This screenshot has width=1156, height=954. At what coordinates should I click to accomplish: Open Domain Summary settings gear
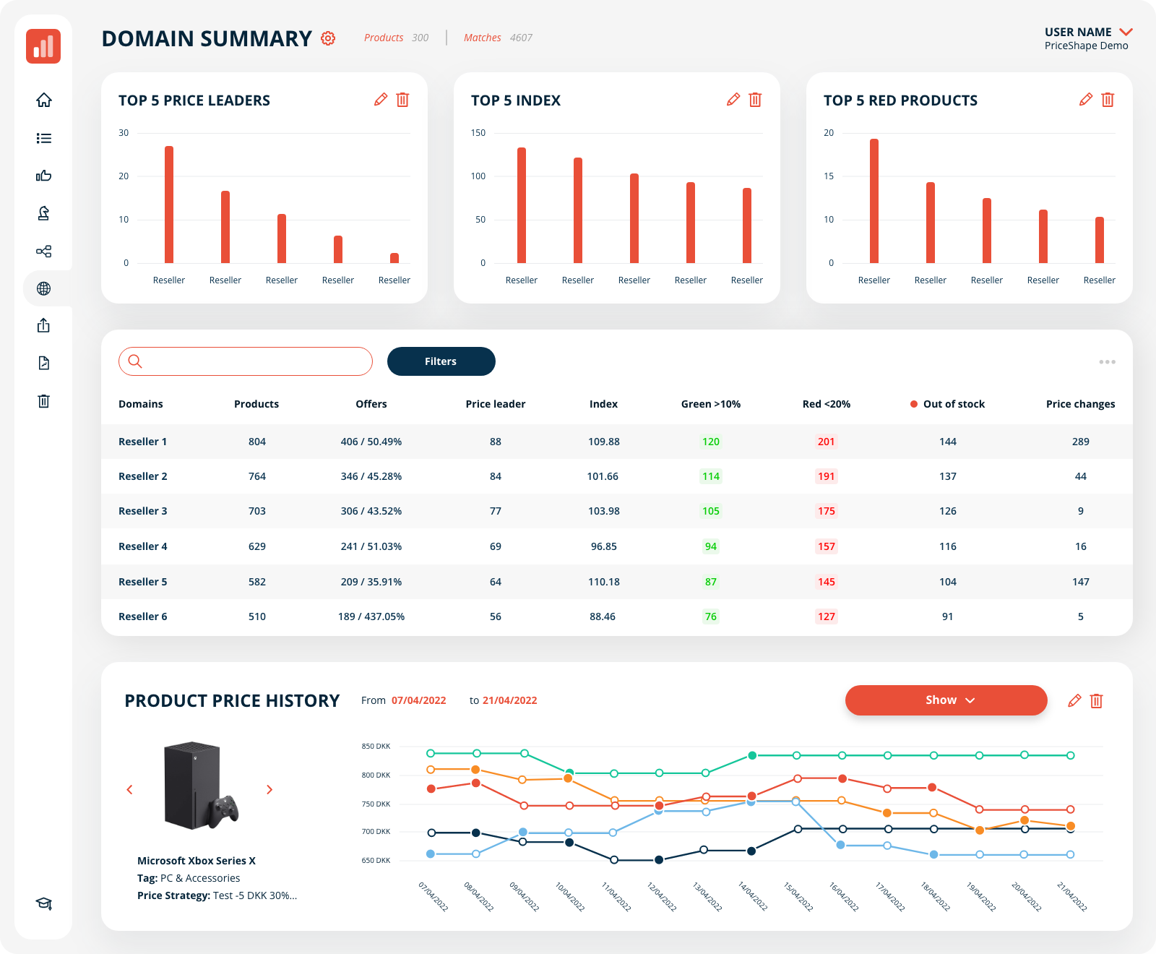tap(328, 38)
